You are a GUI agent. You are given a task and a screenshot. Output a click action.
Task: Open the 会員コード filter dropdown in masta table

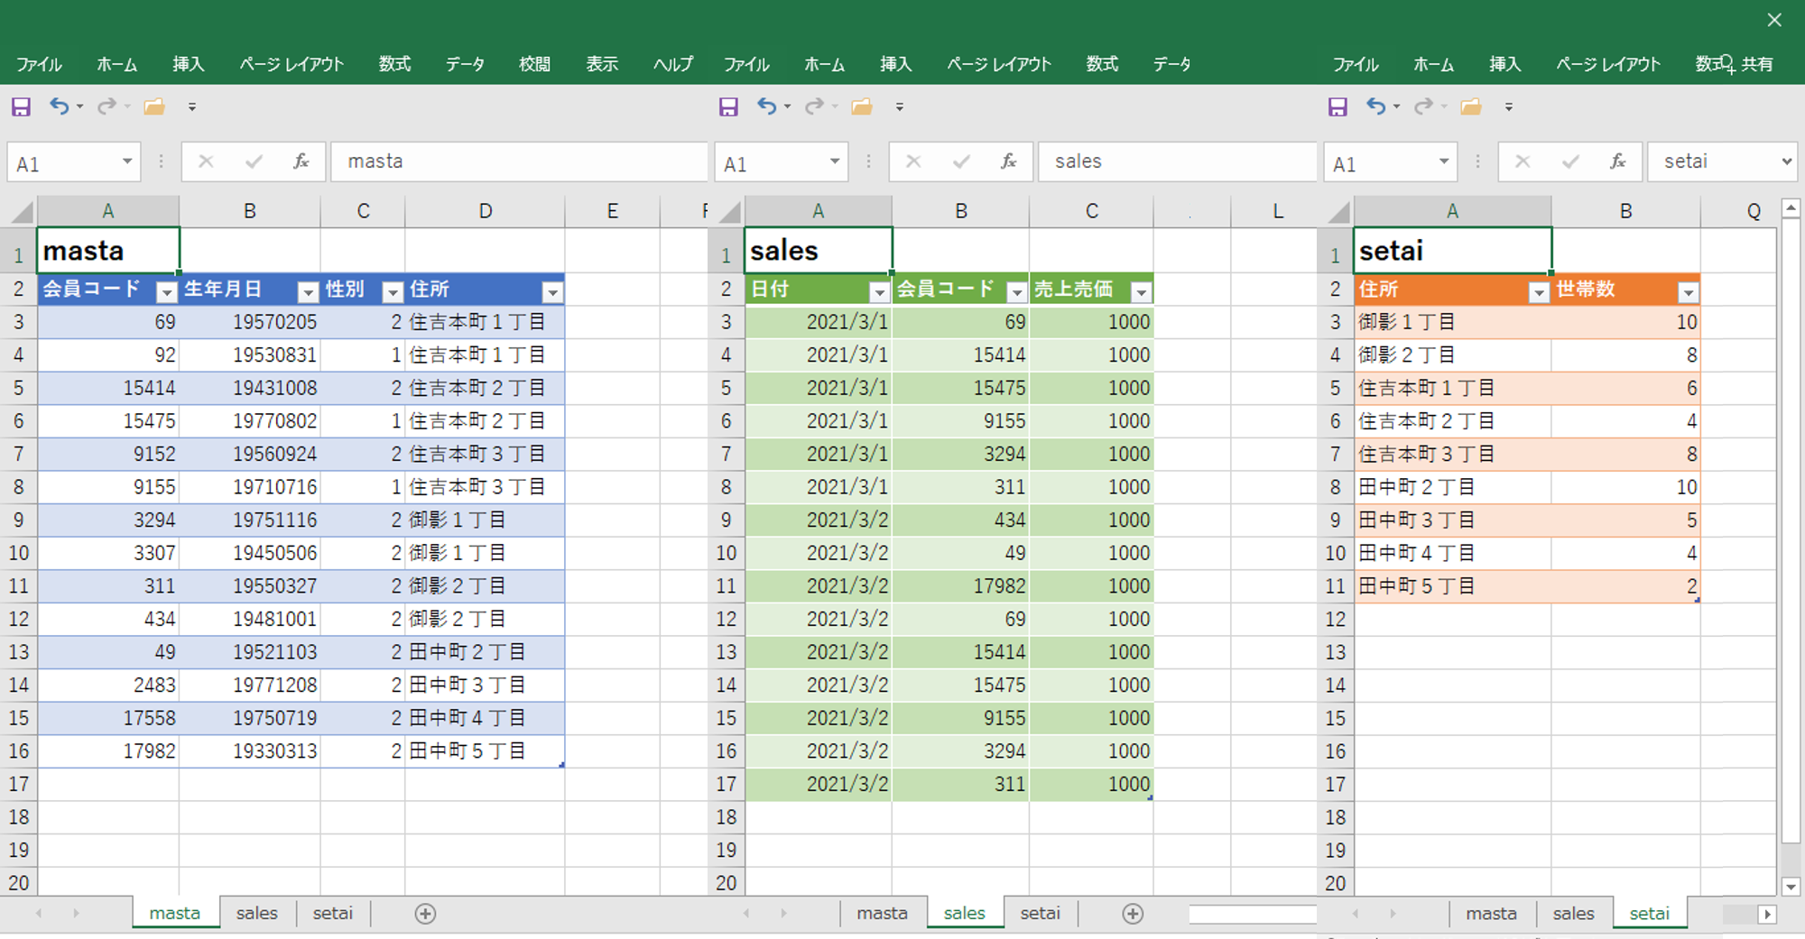pos(166,291)
